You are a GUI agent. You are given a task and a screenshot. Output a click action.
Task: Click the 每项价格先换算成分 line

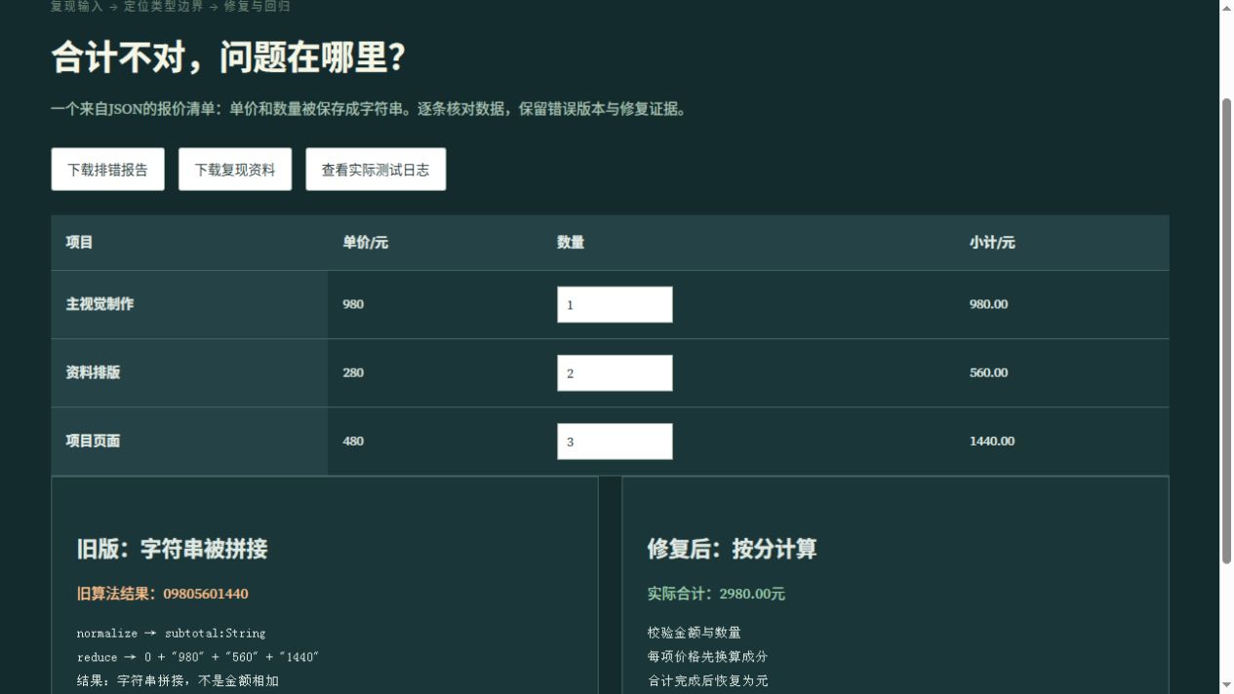pyautogui.click(x=707, y=657)
